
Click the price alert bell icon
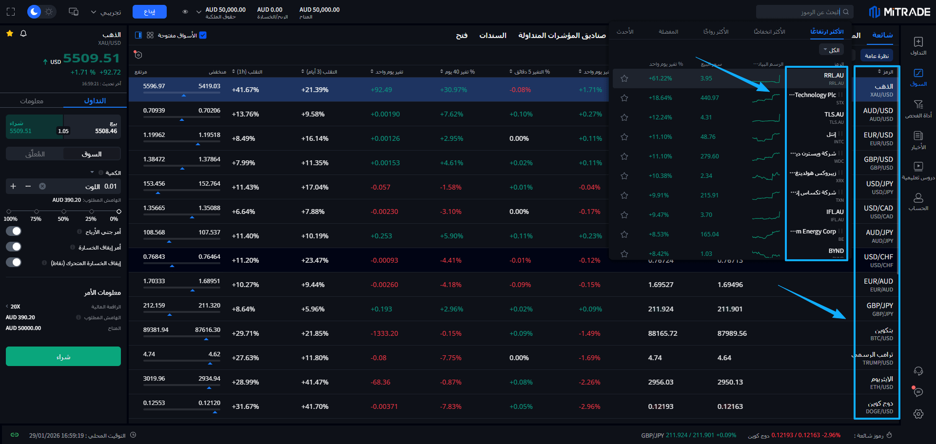[x=23, y=34]
